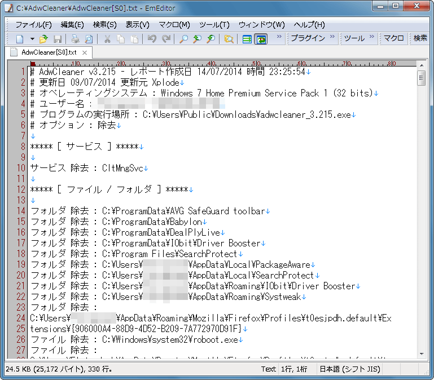The image size is (434, 380).
Task: Click the '[ サービス ]' heading on line 8
Action: coord(84,147)
